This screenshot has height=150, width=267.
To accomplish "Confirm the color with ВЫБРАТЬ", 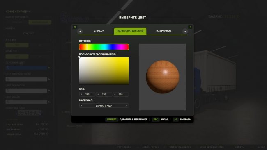I will tap(185, 120).
